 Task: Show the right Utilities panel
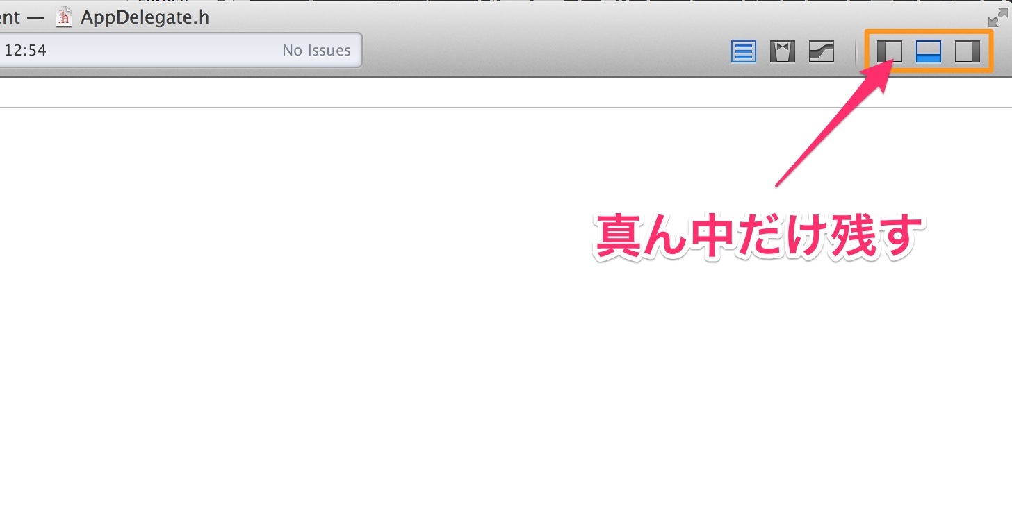[968, 51]
